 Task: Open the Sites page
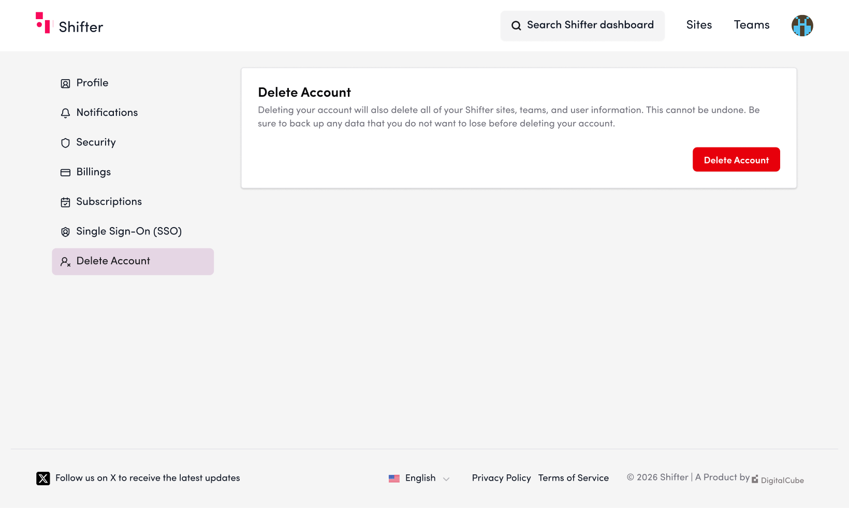[699, 25]
